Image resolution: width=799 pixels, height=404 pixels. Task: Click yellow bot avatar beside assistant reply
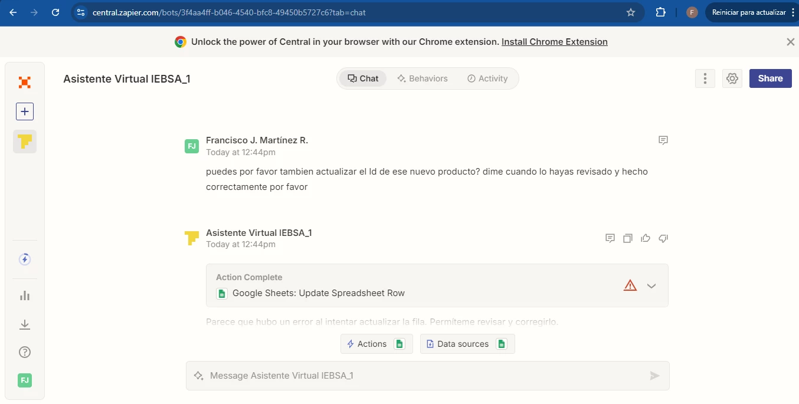coord(192,238)
